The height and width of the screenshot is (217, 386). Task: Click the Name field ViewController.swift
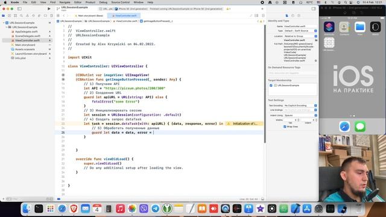[300, 26]
